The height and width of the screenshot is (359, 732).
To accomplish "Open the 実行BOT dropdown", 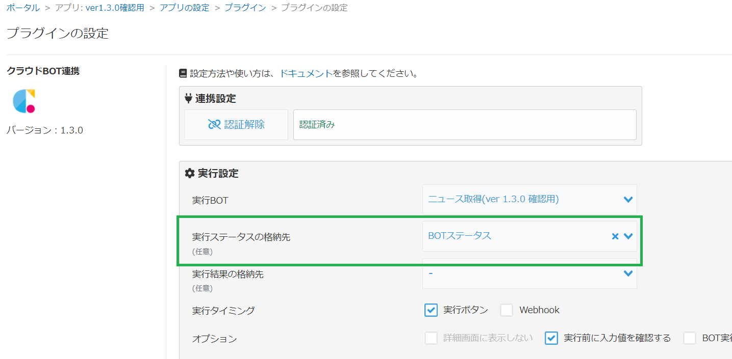I will pyautogui.click(x=529, y=200).
